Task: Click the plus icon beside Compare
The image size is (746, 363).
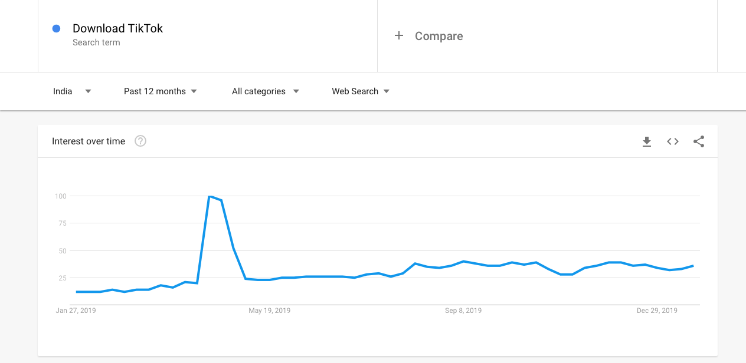Action: click(399, 36)
